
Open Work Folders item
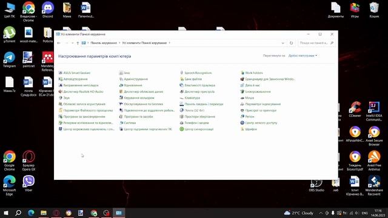[x=252, y=73]
